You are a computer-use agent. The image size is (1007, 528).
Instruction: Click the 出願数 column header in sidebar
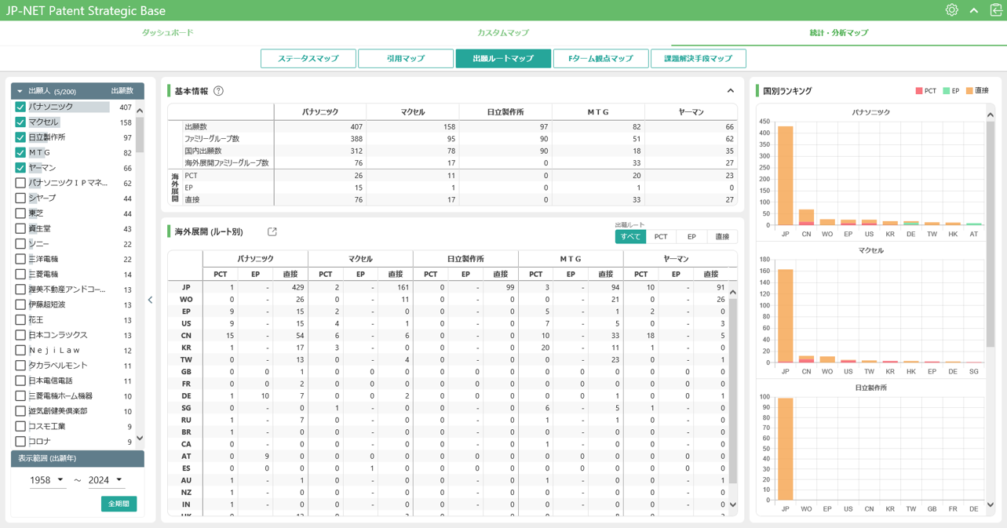(x=122, y=91)
